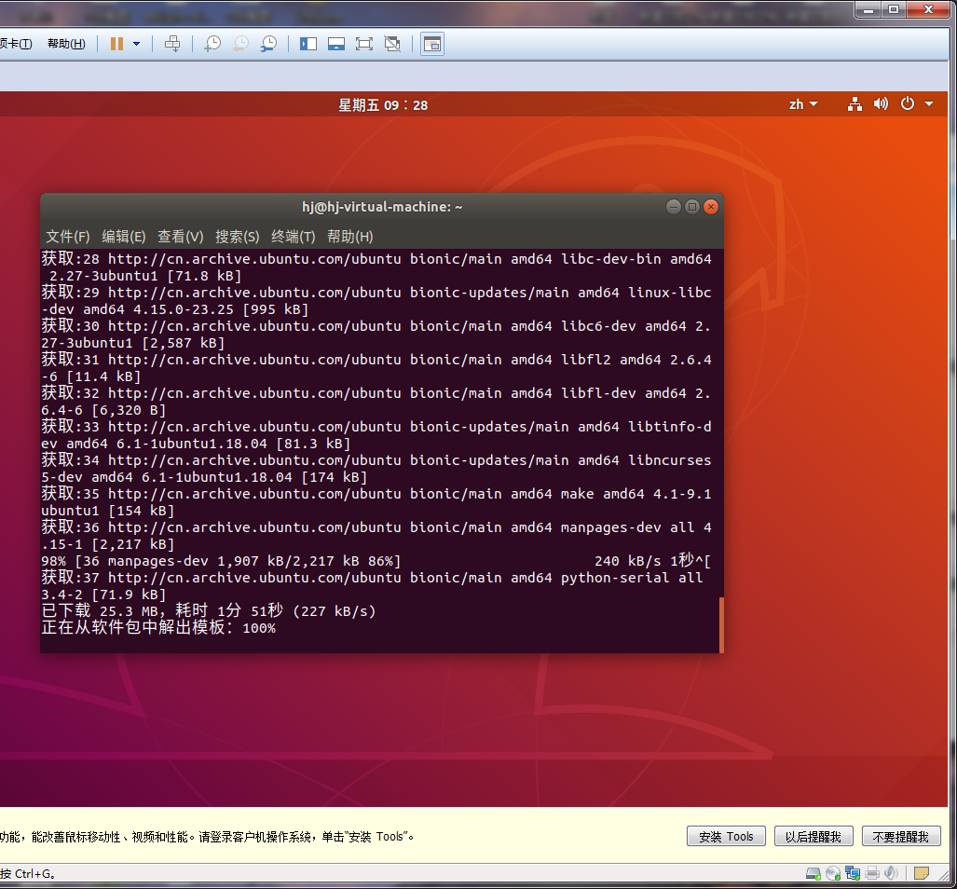The width and height of the screenshot is (957, 889).
Task: Expand the Ubuntu system menu arrow
Action: click(929, 104)
